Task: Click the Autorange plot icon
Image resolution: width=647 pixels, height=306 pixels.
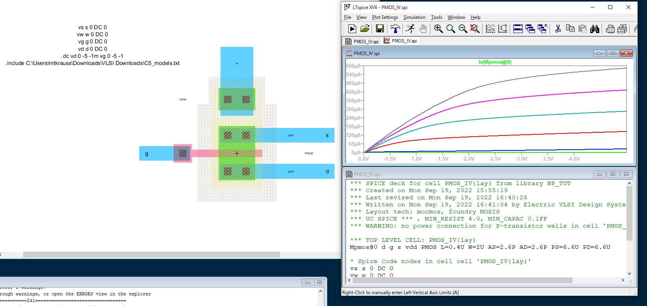Action: [x=490, y=29]
